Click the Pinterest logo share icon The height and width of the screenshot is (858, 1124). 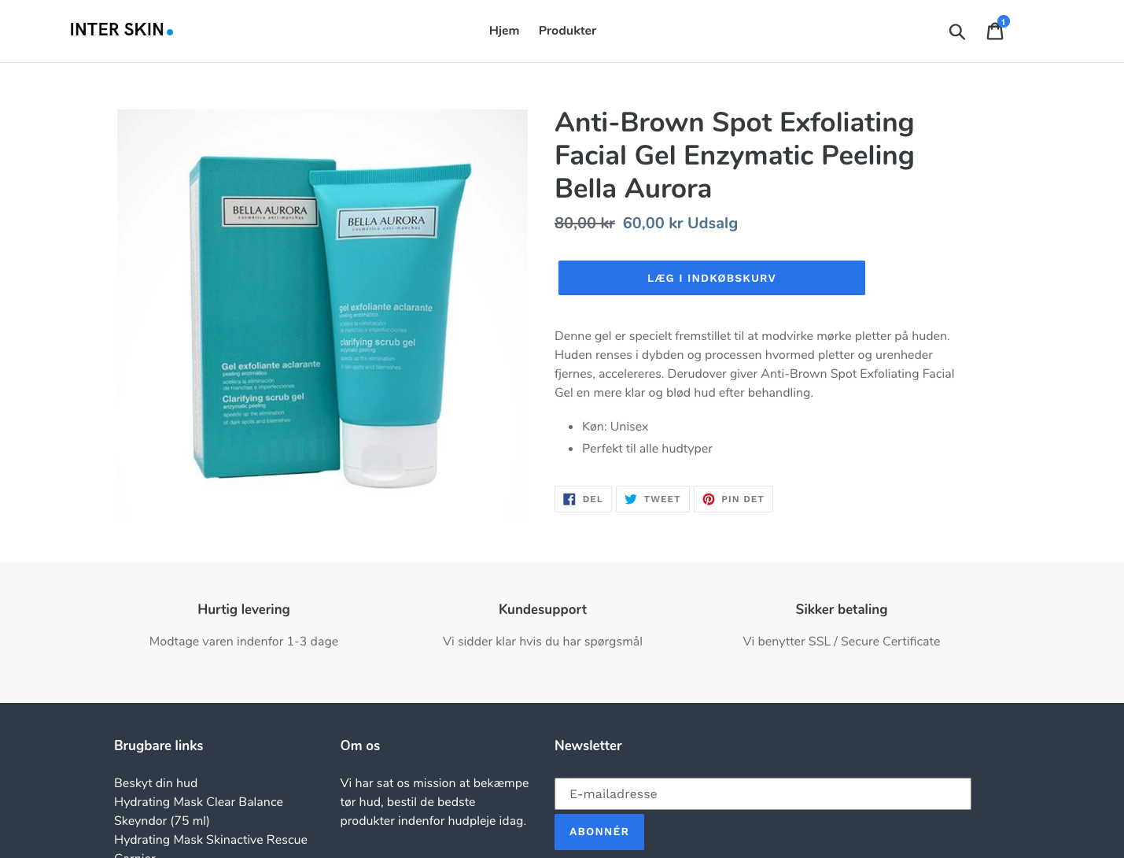tap(709, 499)
